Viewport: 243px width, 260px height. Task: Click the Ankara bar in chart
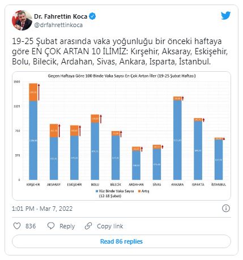pyautogui.click(x=177, y=138)
